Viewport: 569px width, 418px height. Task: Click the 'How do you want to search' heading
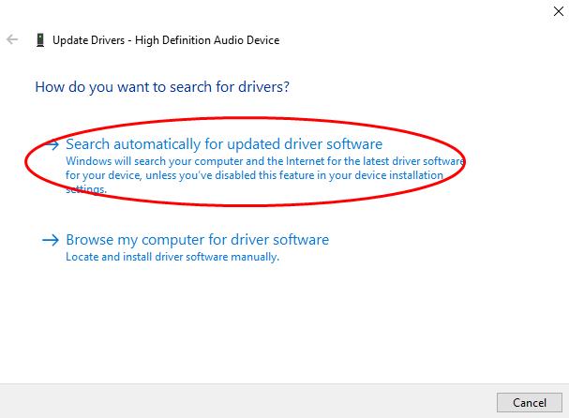coord(161,87)
